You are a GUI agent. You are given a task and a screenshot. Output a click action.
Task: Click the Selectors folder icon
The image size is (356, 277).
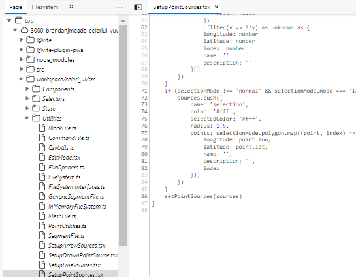click(36, 98)
